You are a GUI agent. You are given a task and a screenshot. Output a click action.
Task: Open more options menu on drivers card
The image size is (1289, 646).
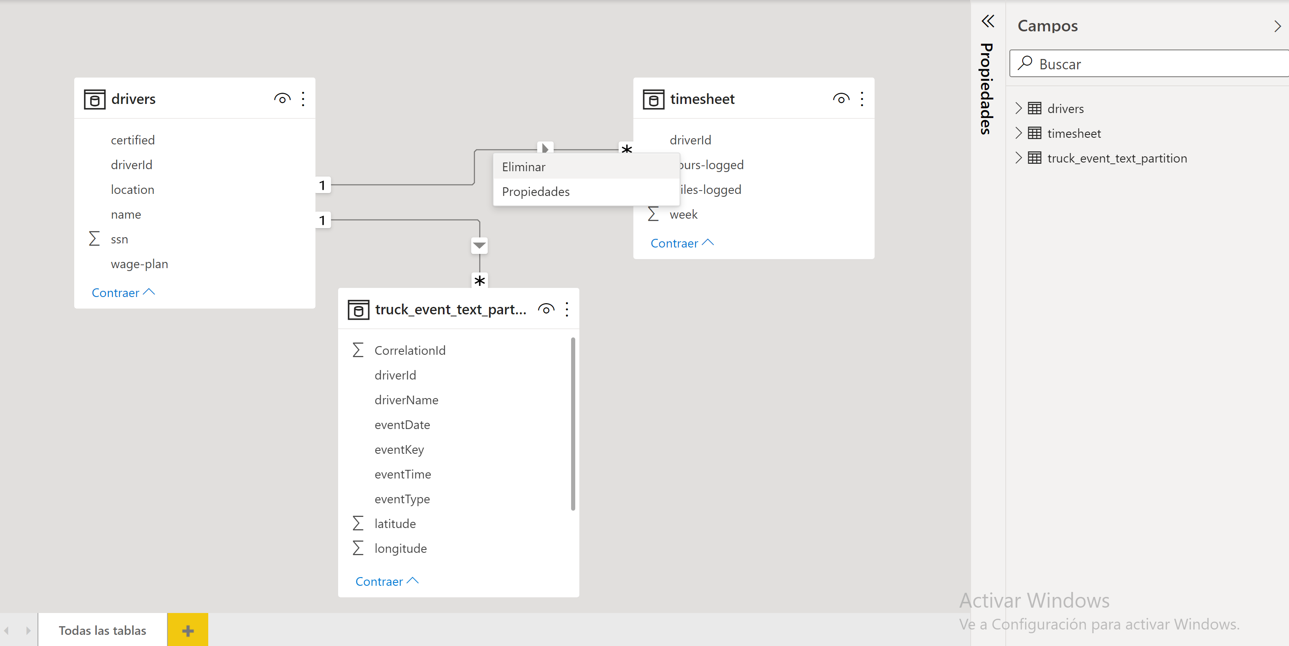[303, 99]
